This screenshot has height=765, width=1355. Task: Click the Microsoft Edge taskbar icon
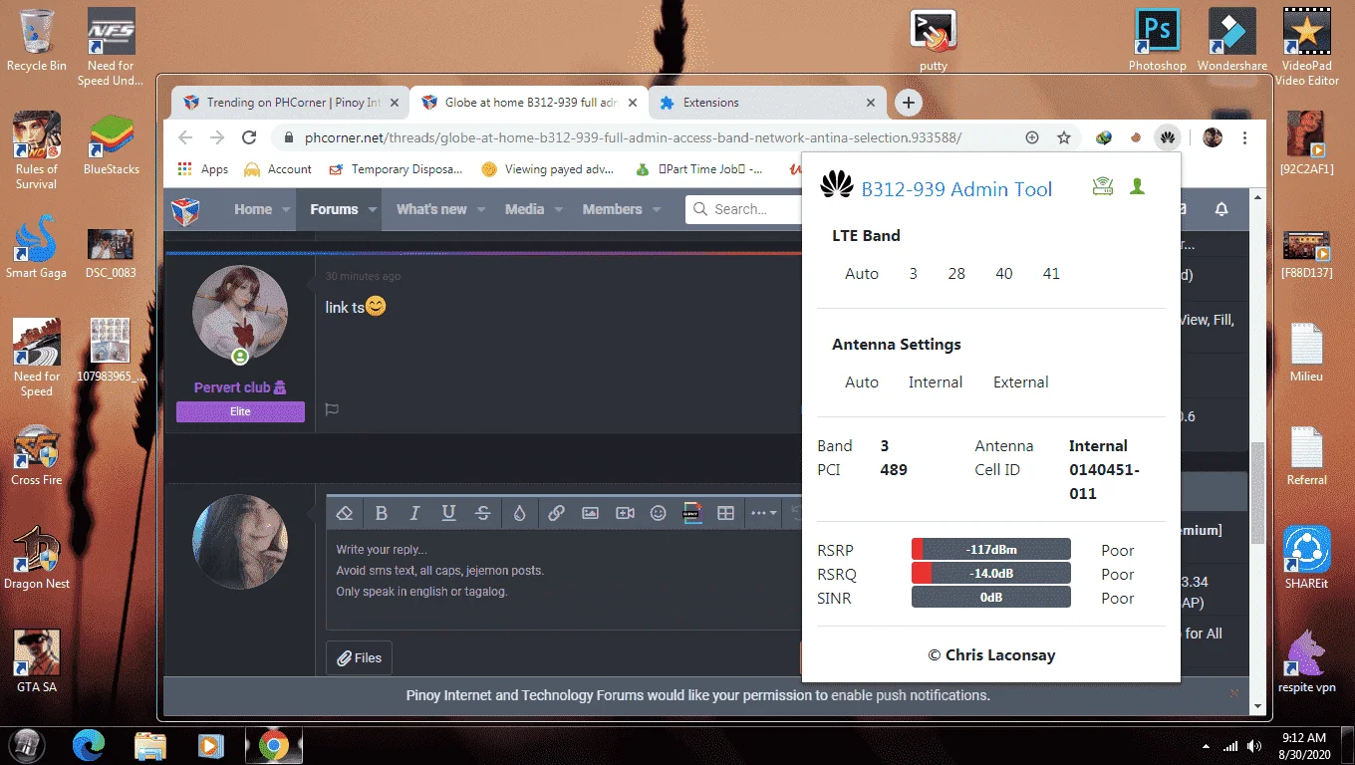tap(89, 744)
